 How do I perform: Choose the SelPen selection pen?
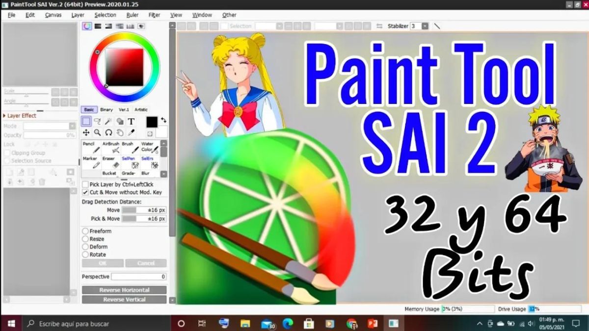coord(130,162)
